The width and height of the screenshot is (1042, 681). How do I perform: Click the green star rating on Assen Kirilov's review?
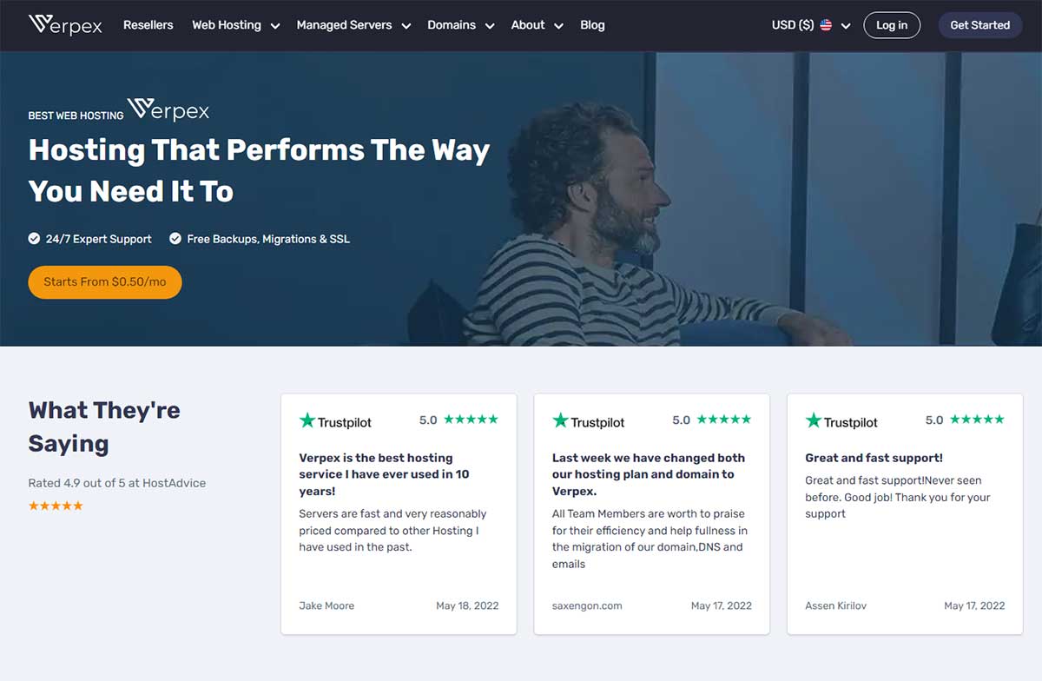(977, 420)
